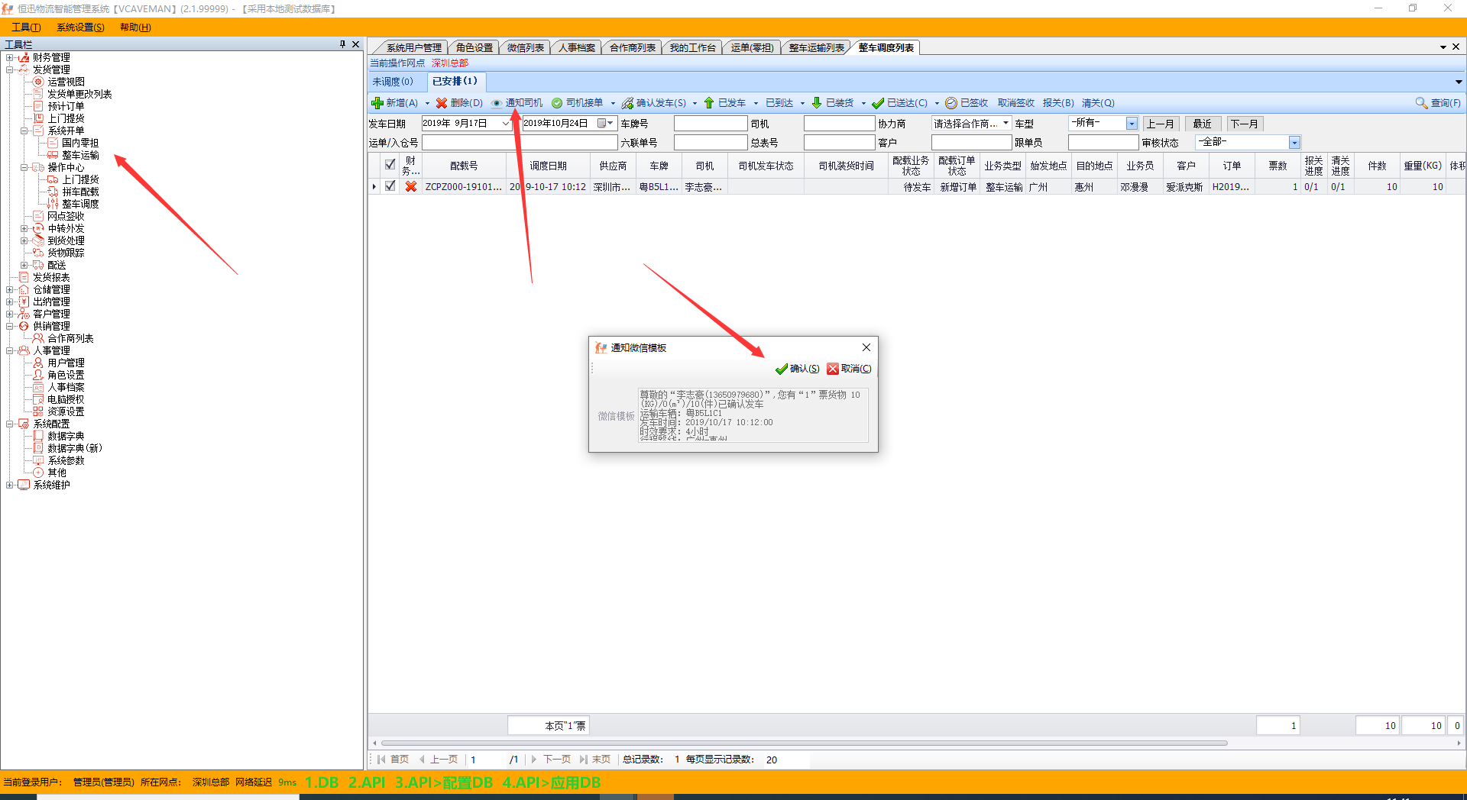The height and width of the screenshot is (800, 1467).
Task: Click the horizontal scrollbar under the table
Action: tap(802, 743)
